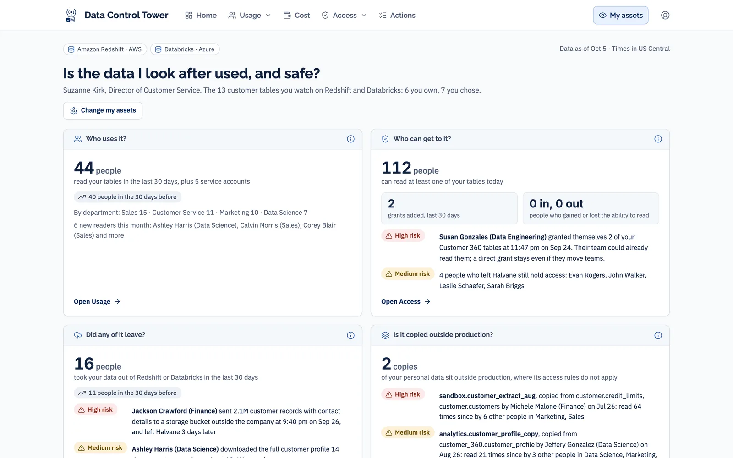Select the Databricks · Azure chip
This screenshot has width=733, height=458.
[x=185, y=49]
